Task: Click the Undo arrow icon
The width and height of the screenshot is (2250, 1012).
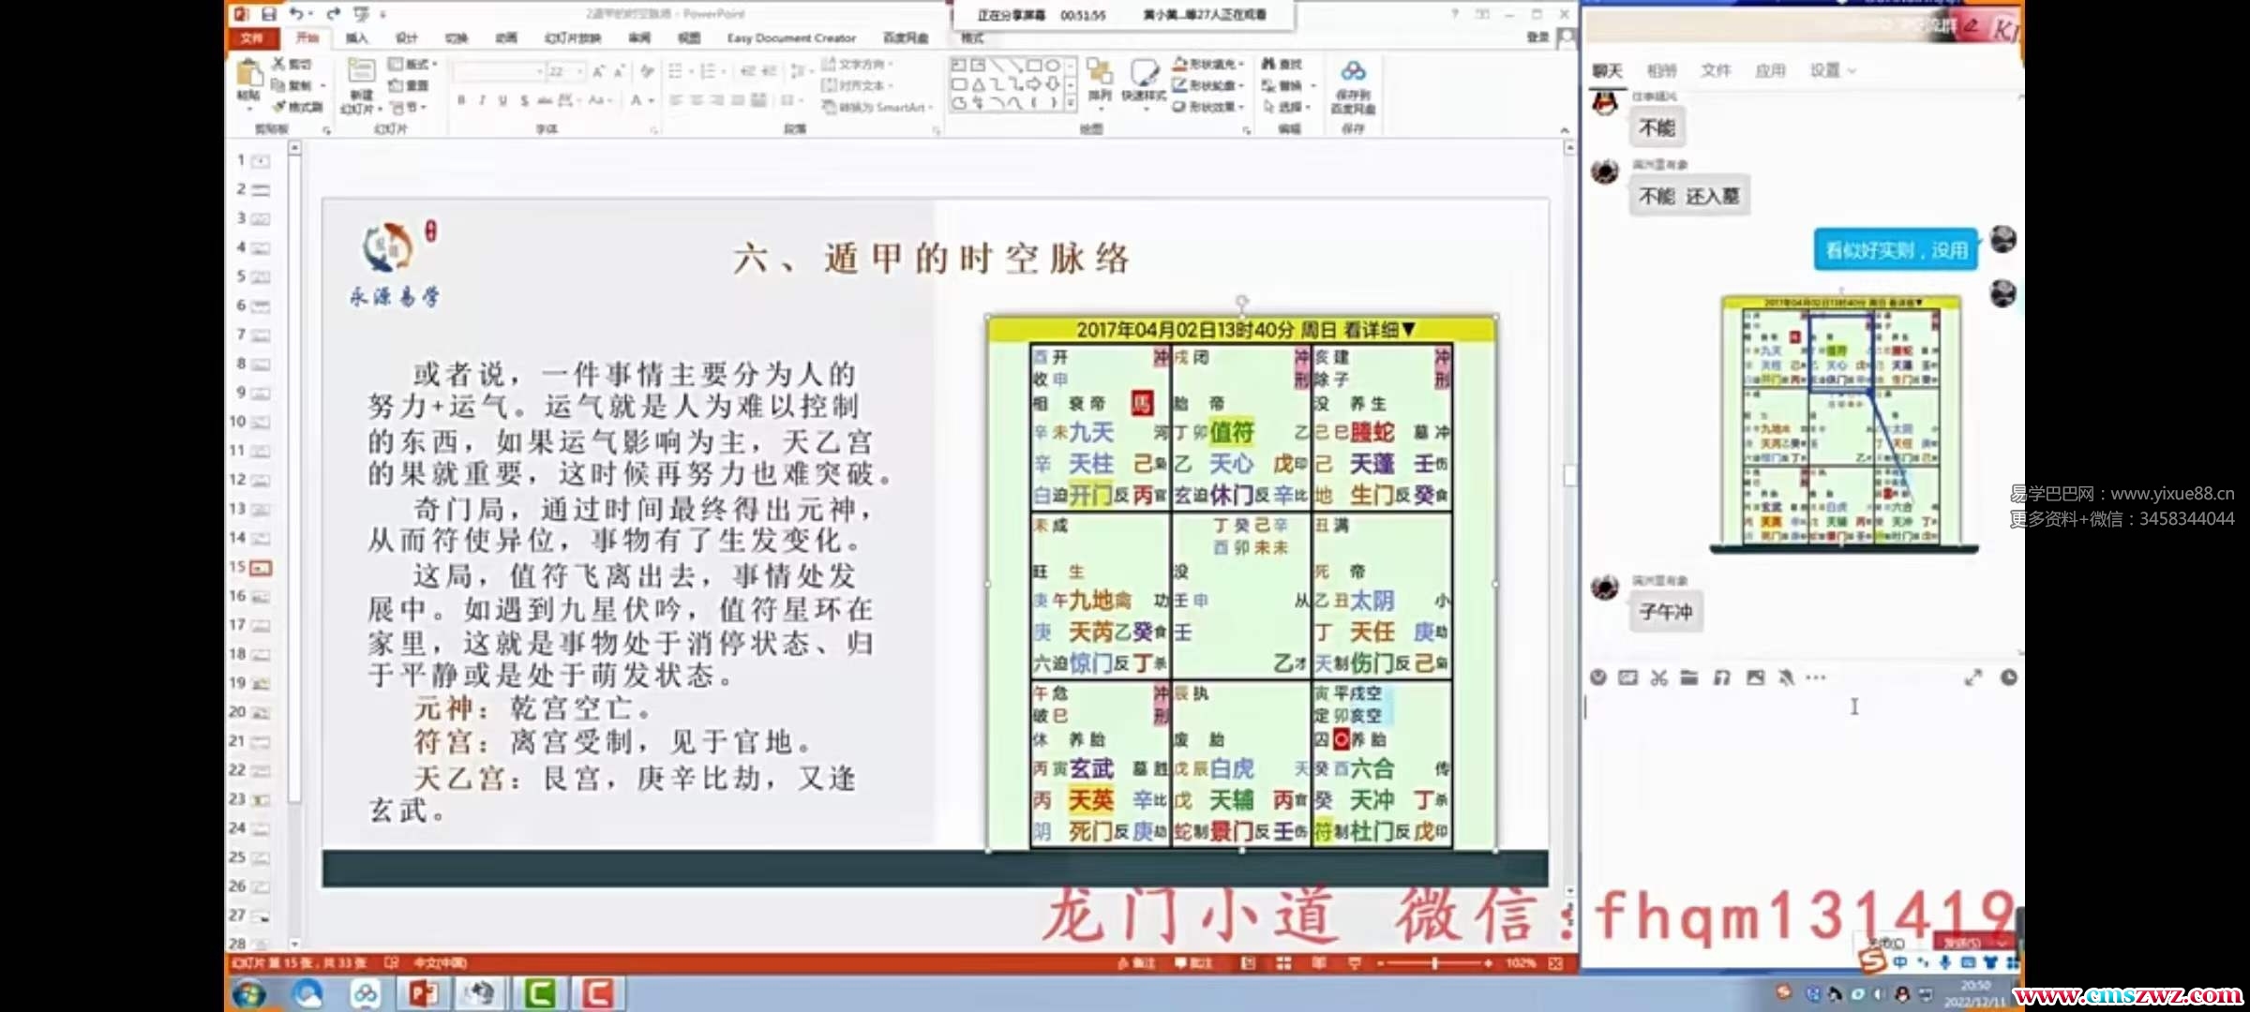Action: [296, 13]
